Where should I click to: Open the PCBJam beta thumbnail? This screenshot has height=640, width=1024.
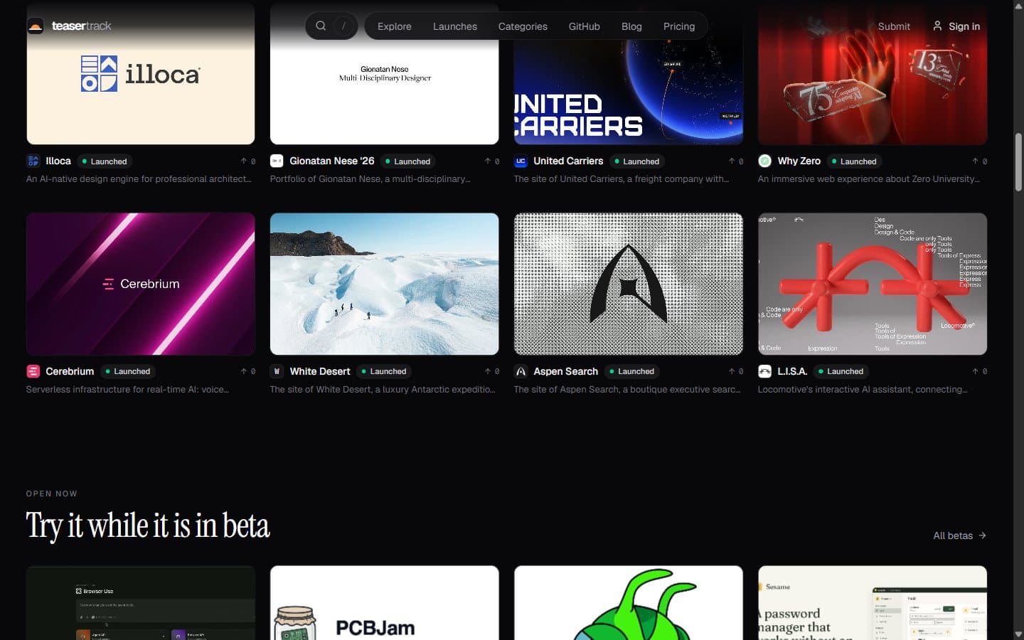(x=384, y=603)
